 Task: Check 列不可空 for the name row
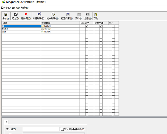[87, 29]
